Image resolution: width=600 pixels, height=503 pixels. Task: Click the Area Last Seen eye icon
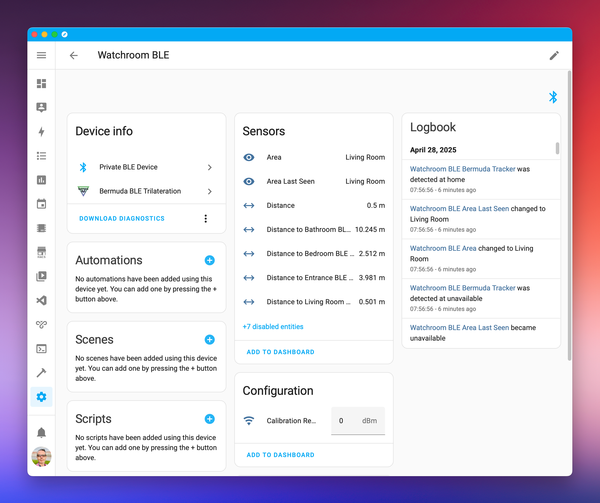(x=249, y=181)
